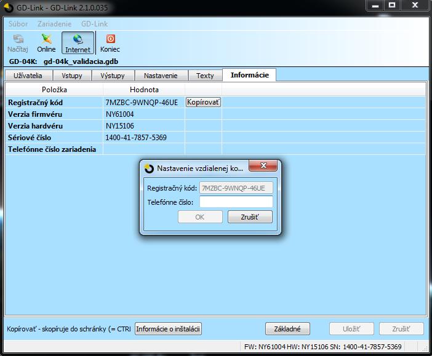Image resolution: width=432 pixels, height=356 pixels.
Task: Open the Súbor menu
Action: pyautogui.click(x=18, y=24)
